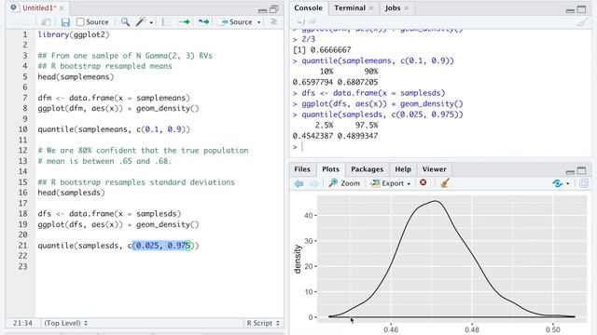Clear the console with the broom icon

pyautogui.click(x=582, y=22)
